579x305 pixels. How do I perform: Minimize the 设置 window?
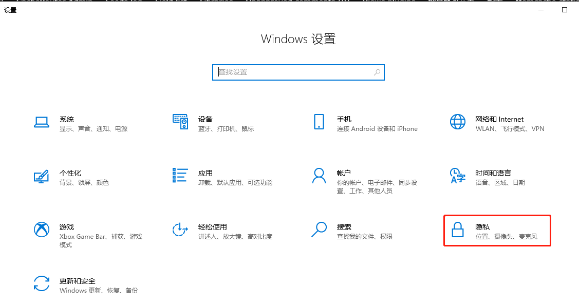(x=541, y=10)
